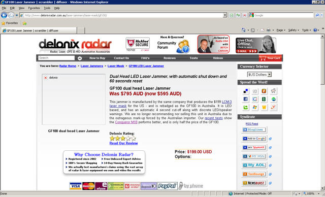
Task: Click the Google search magnifier button
Action: click(317, 15)
